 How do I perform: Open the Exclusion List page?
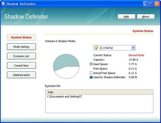point(21,56)
